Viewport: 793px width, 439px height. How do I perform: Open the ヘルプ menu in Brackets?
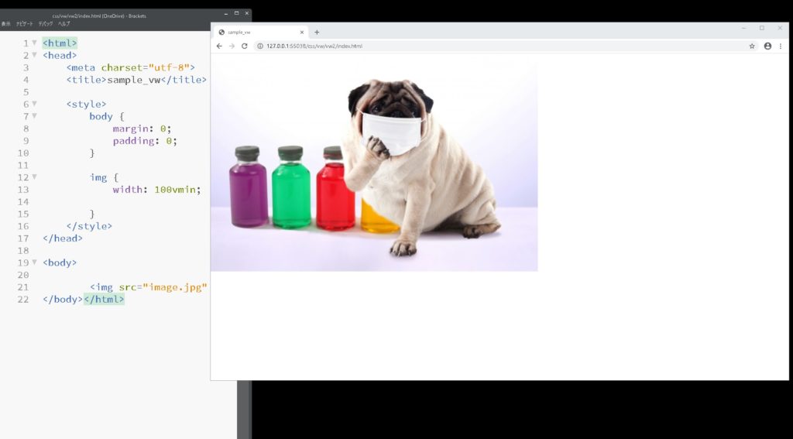[64, 24]
